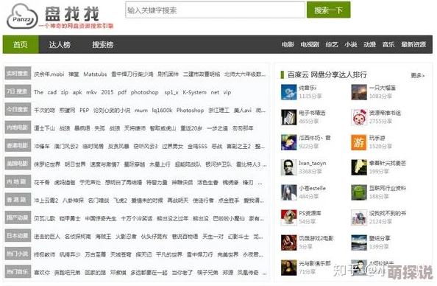Select 动漫 in the navigation bar
This screenshot has width=437, height=286.
point(369,44)
